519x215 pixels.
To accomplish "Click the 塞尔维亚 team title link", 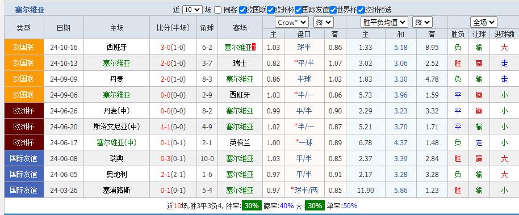I will (30, 10).
